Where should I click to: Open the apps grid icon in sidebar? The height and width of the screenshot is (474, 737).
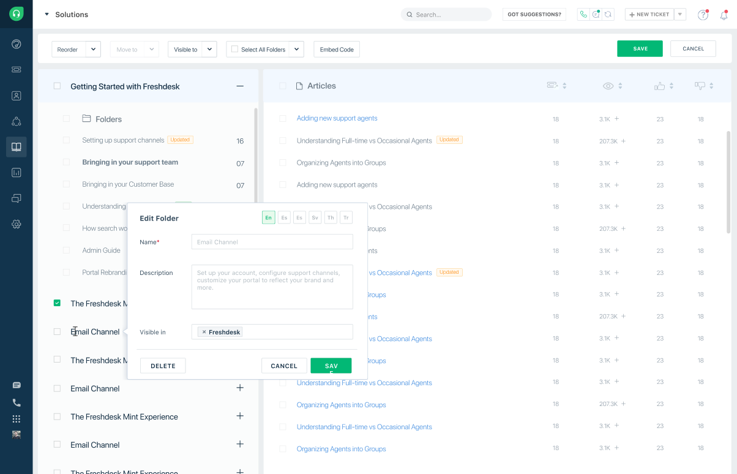click(x=17, y=419)
